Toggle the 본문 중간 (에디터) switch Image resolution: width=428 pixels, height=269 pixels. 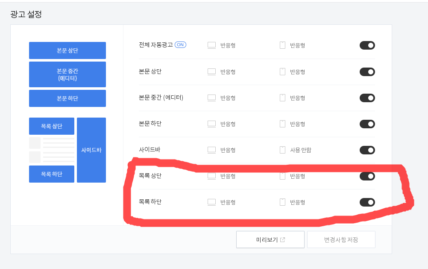[367, 98]
